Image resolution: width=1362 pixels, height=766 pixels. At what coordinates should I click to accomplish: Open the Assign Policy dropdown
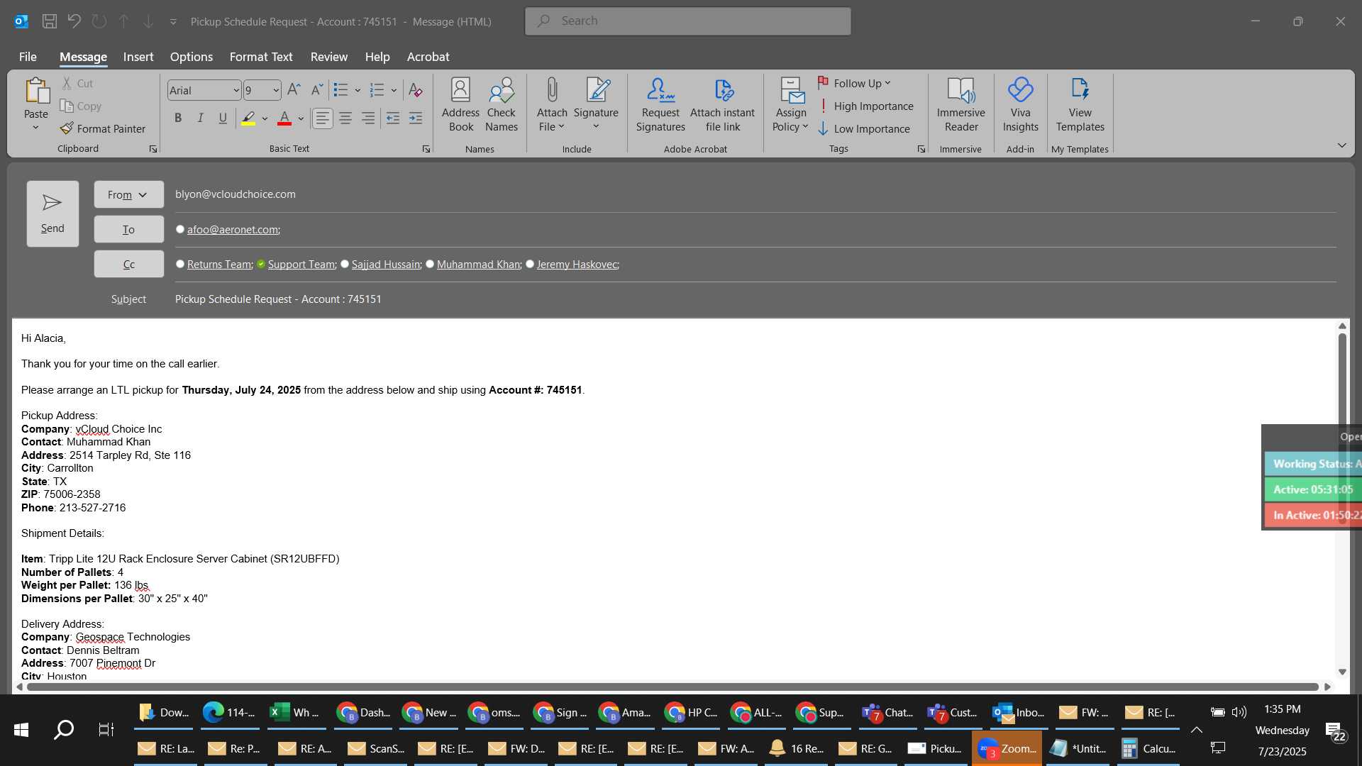click(791, 105)
